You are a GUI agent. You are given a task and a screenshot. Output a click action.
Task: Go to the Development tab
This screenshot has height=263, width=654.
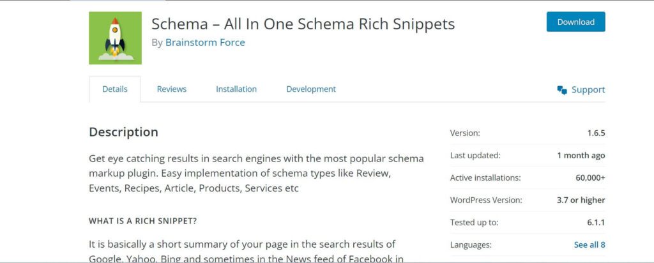(x=311, y=89)
